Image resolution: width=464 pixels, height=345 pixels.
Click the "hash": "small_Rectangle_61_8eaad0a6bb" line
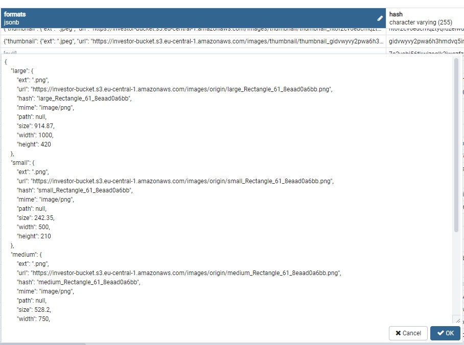click(75, 190)
